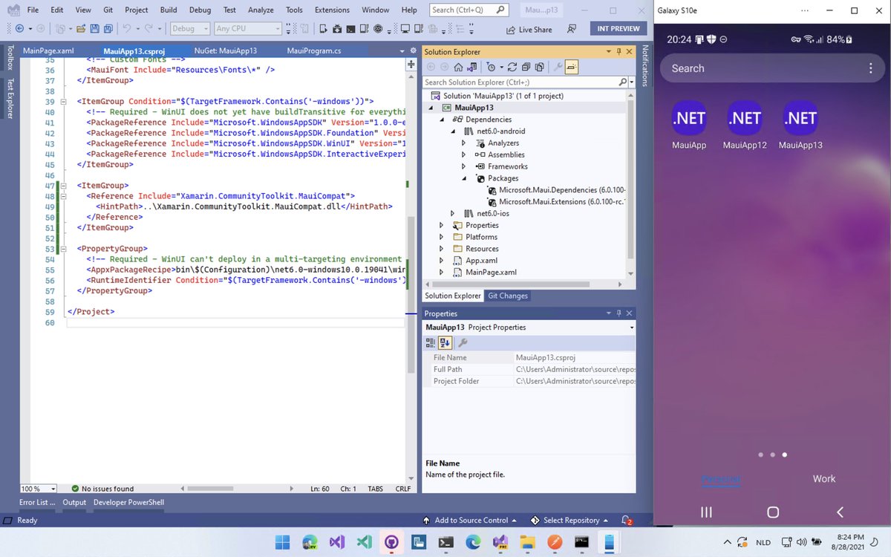The height and width of the screenshot is (557, 891).
Task: Click Show All Files icon in Solution Explorer
Action: (x=540, y=67)
